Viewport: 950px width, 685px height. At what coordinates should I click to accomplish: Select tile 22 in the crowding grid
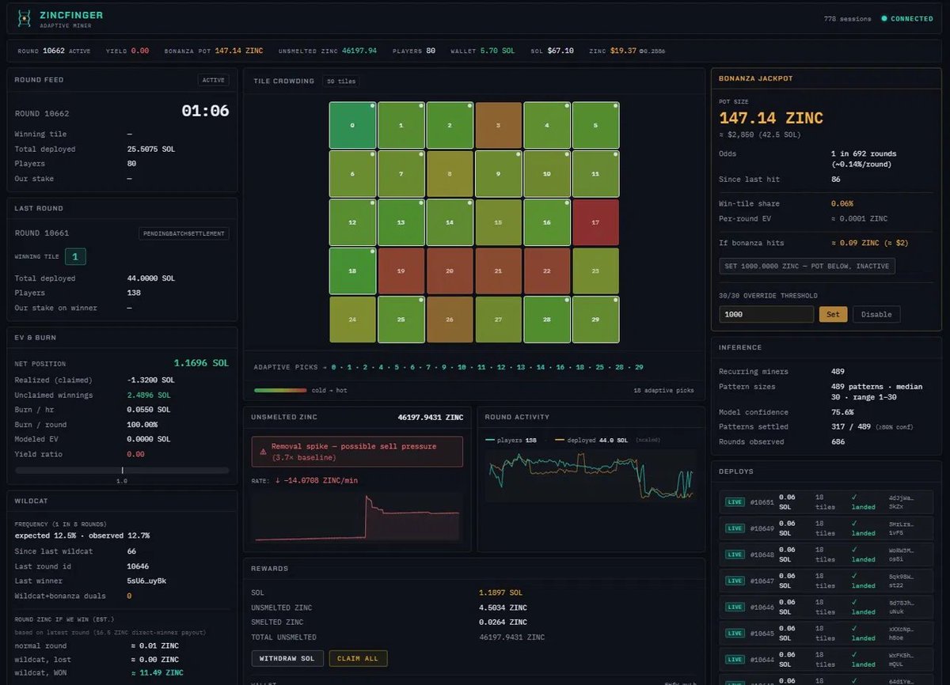coord(547,271)
